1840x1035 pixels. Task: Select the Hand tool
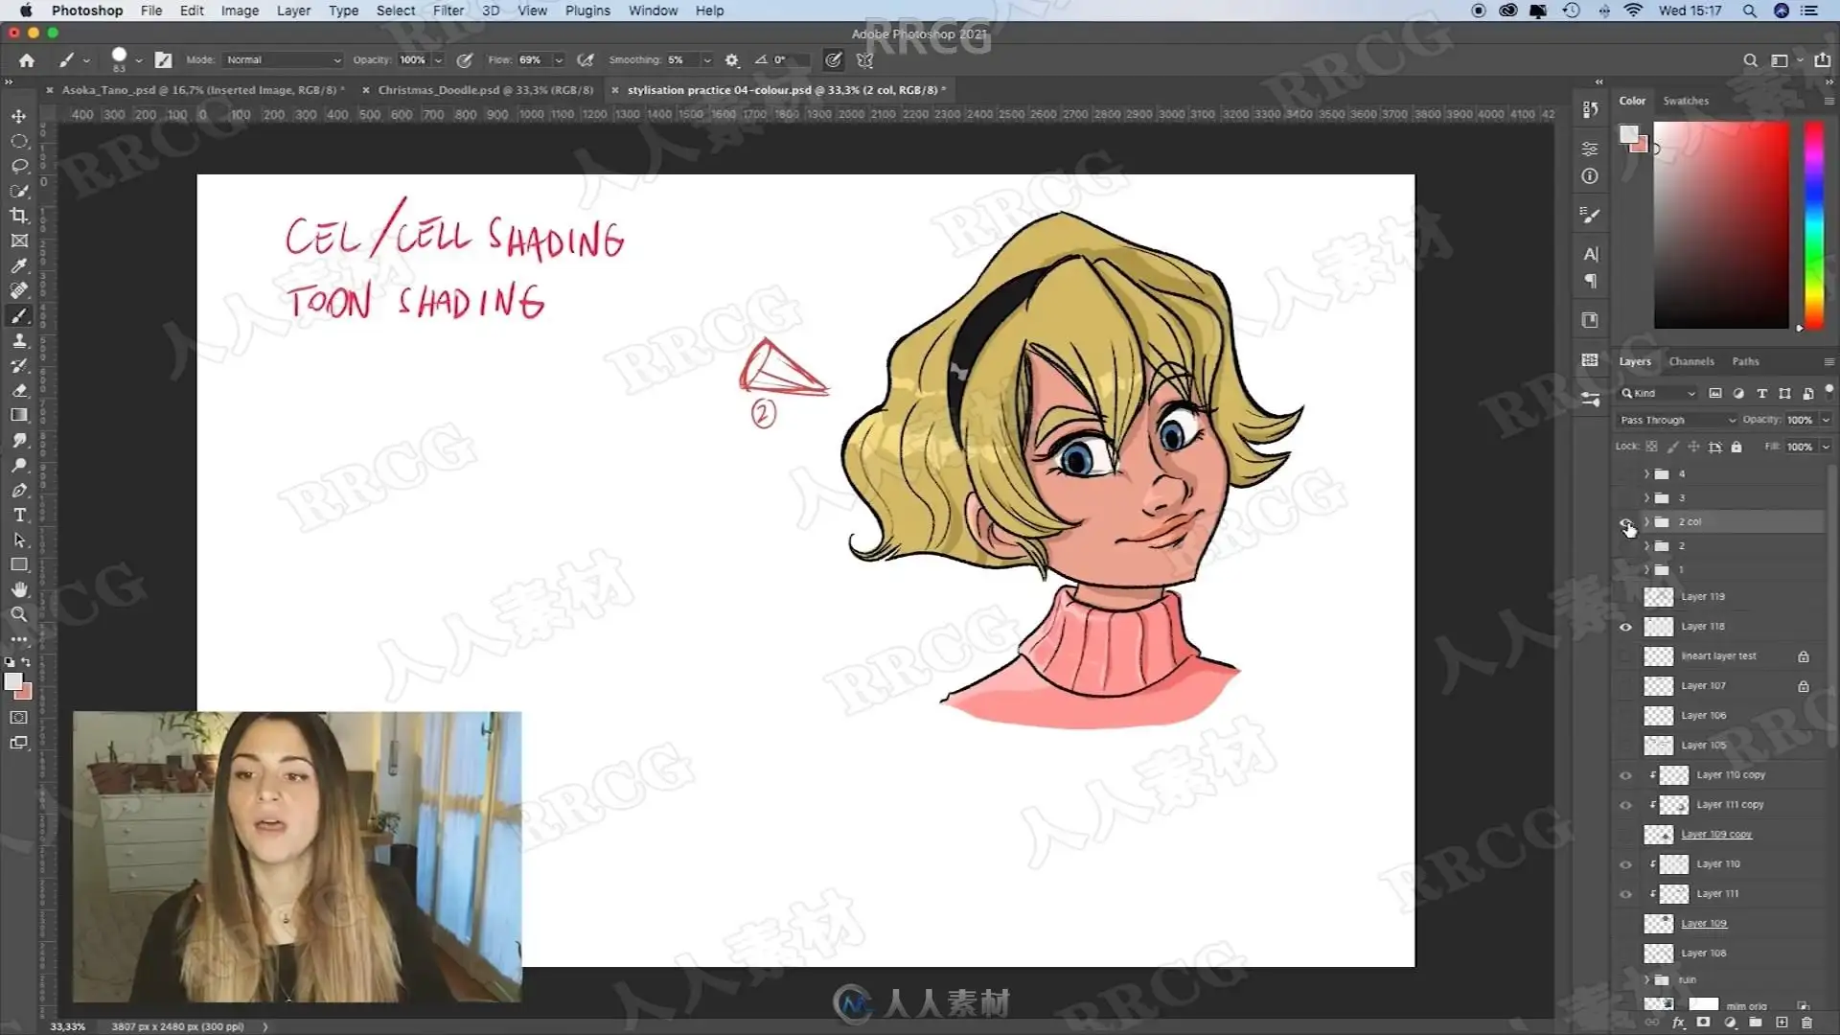19,589
